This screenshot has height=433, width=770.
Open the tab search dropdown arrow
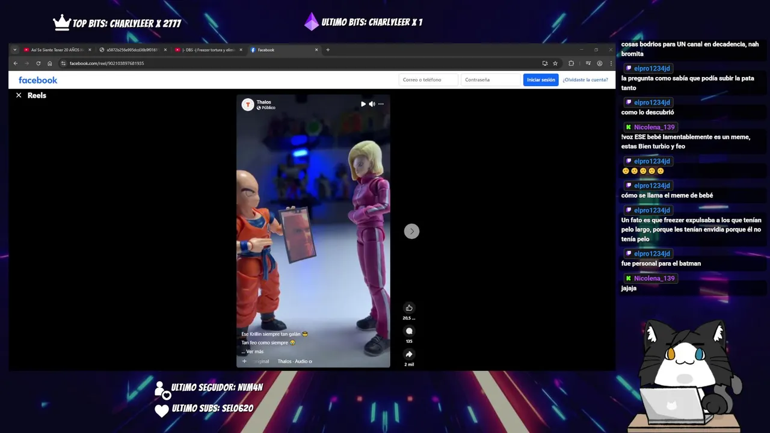(x=15, y=50)
